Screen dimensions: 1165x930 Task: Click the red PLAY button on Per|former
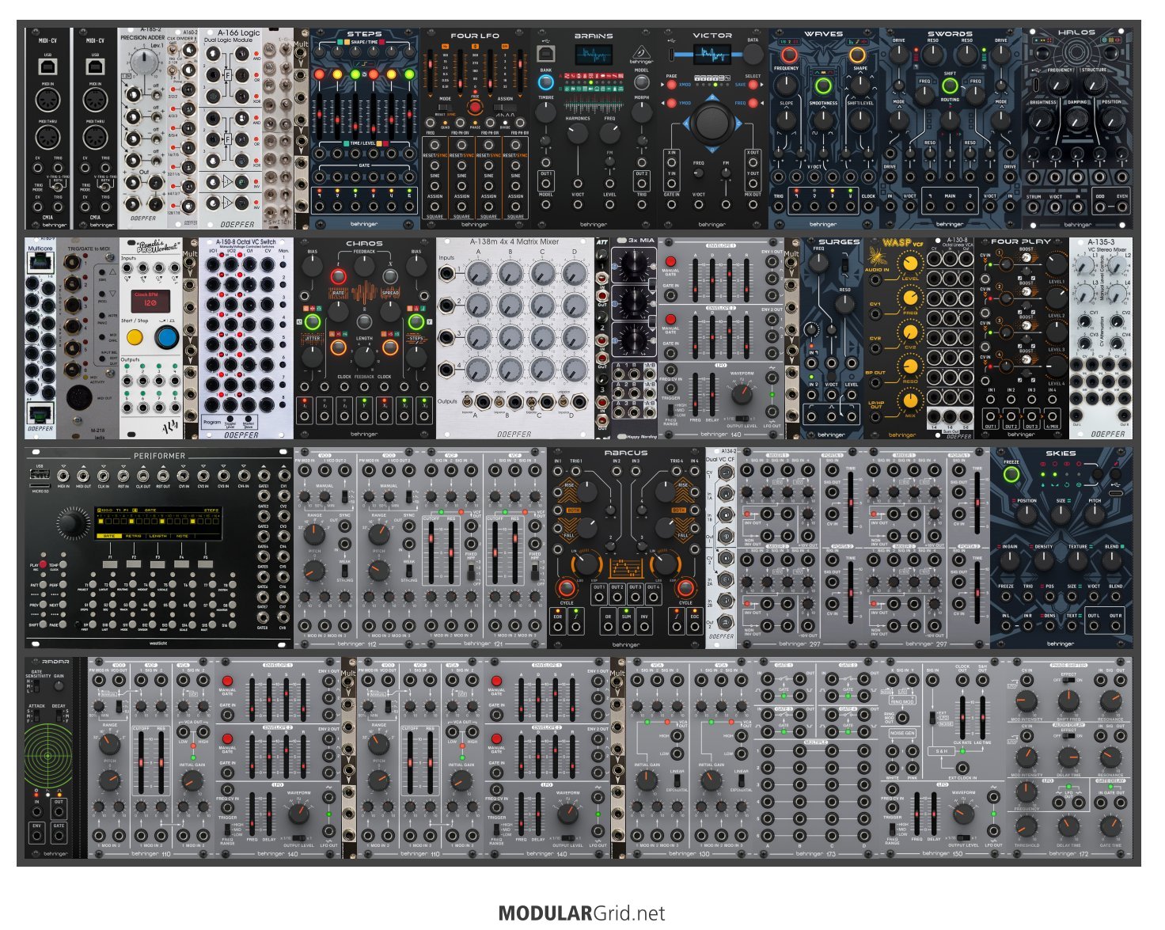(x=44, y=565)
